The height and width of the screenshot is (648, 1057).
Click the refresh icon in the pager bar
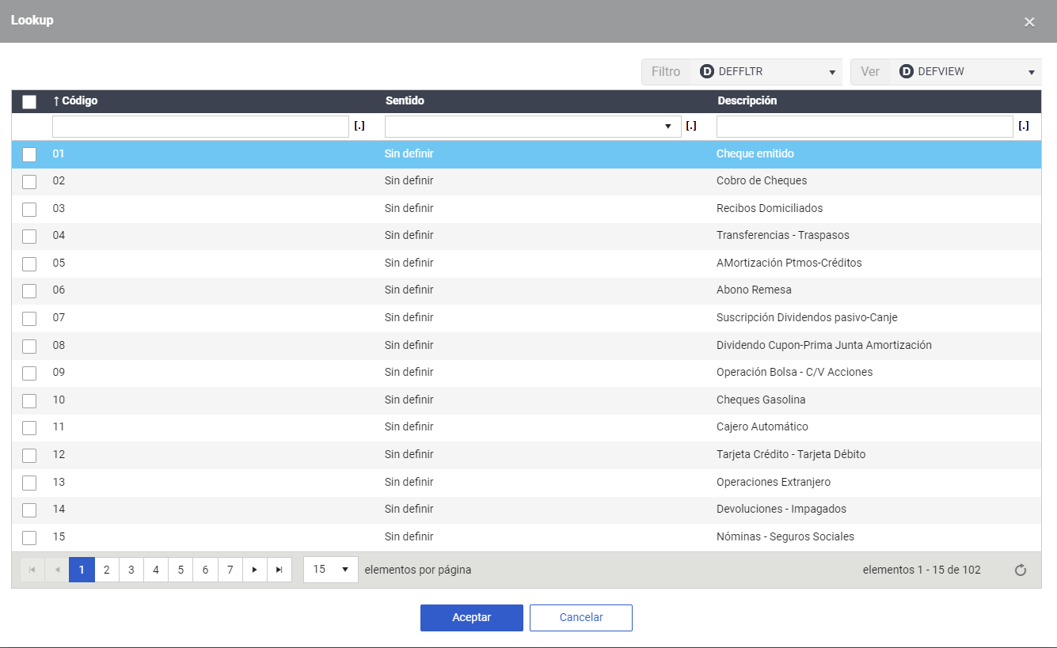point(1021,570)
